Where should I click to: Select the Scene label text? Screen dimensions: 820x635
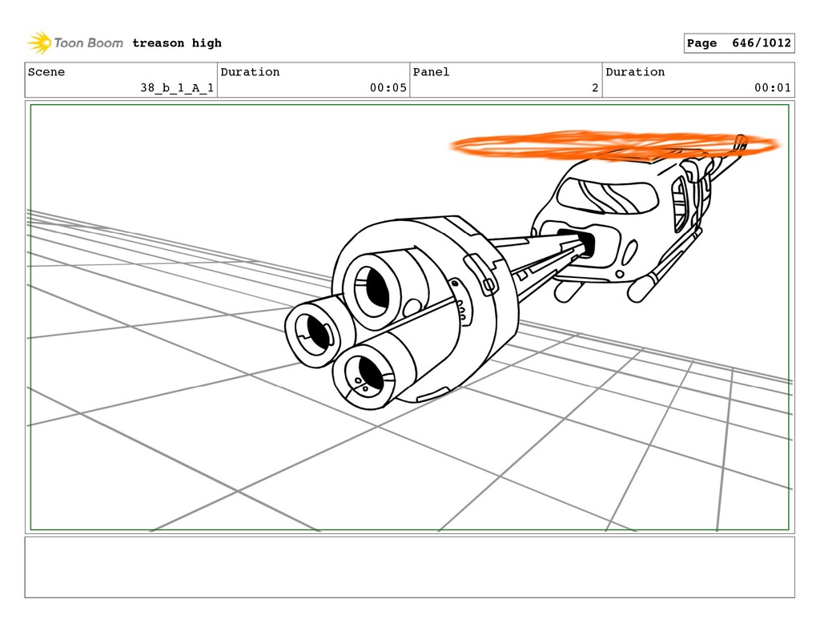(x=46, y=71)
